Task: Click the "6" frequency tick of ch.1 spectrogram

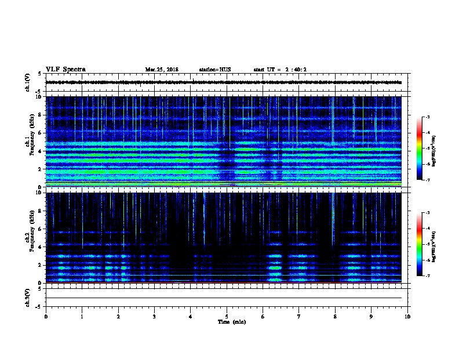Action: click(x=41, y=133)
